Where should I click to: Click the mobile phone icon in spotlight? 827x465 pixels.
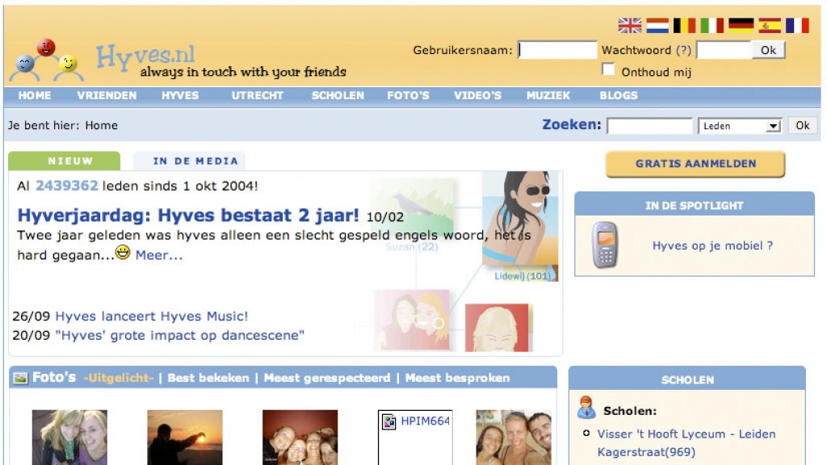point(605,245)
